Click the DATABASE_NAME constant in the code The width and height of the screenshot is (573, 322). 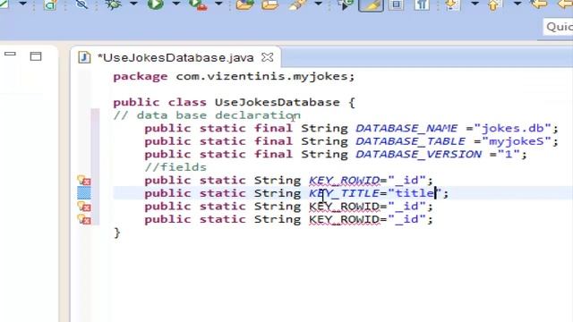click(406, 129)
